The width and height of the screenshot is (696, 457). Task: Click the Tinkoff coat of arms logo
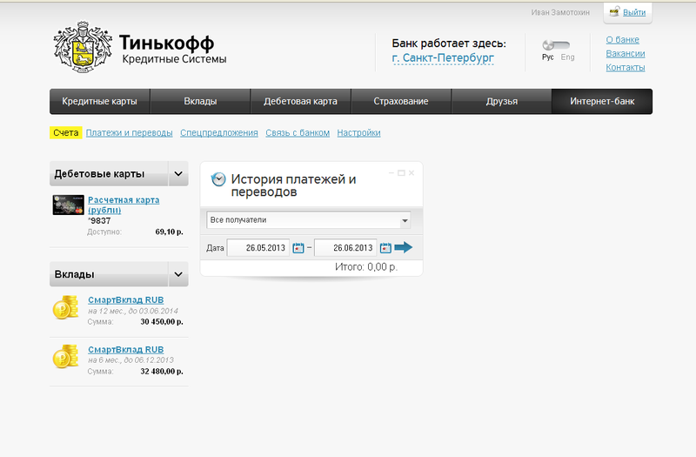(x=83, y=47)
